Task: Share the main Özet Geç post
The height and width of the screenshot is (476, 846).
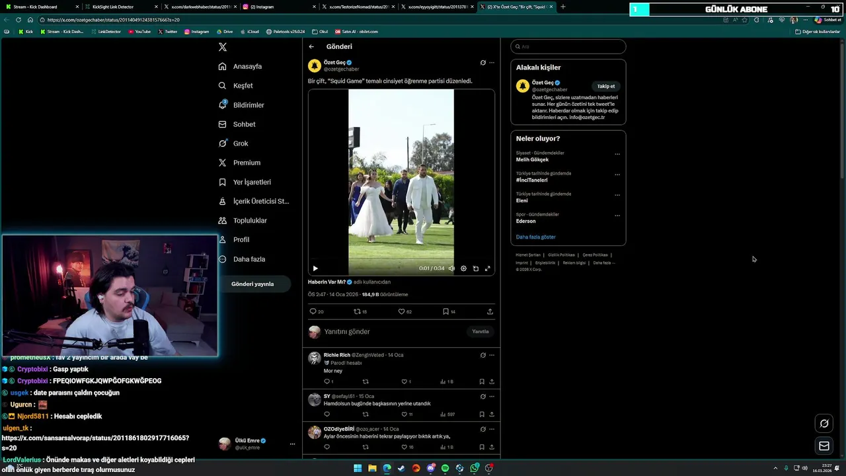Action: click(x=490, y=311)
